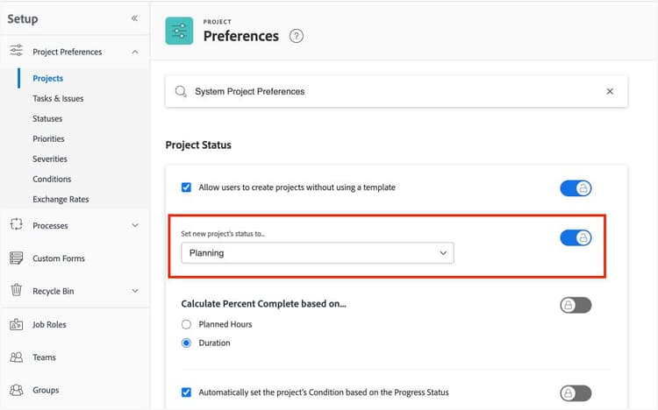The width and height of the screenshot is (658, 410).
Task: Toggle lock switch for new project's status
Action: point(576,237)
